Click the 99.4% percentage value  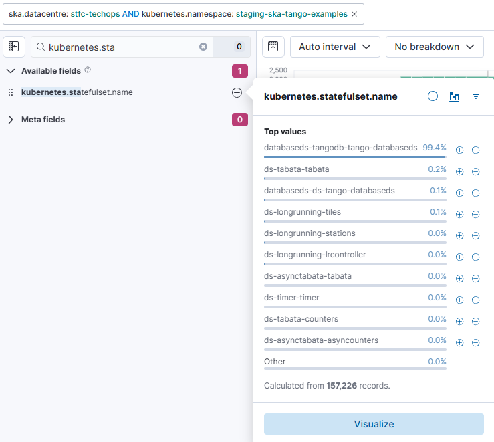coord(435,148)
